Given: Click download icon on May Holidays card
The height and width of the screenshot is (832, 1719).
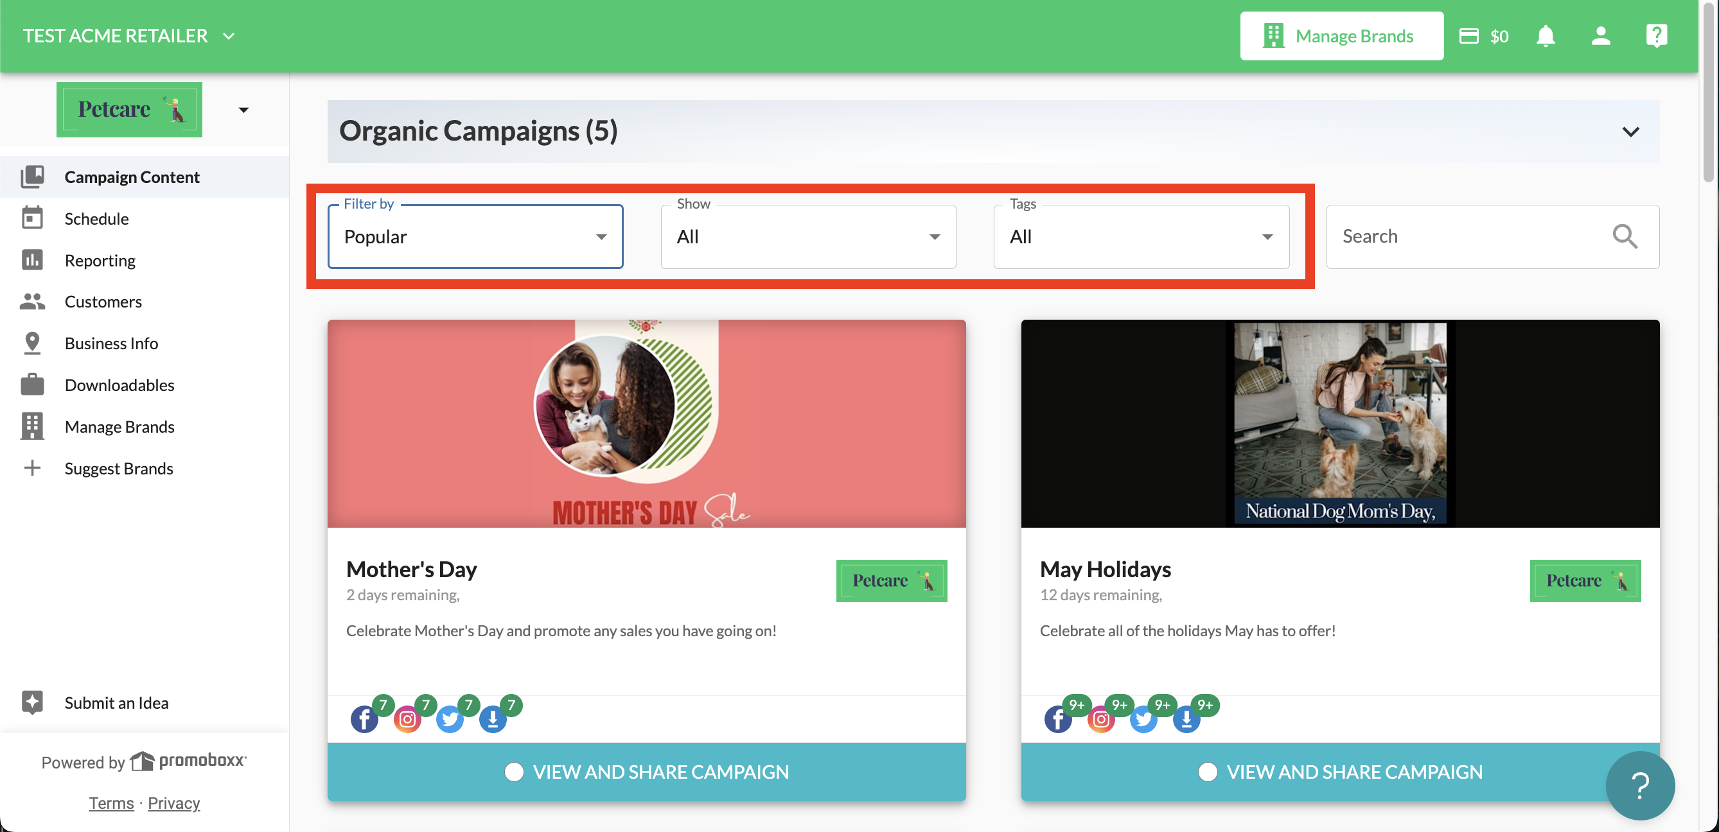Looking at the screenshot, I should (1186, 719).
